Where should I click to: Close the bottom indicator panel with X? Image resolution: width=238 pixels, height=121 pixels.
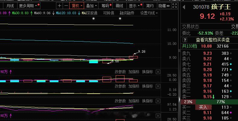[158, 116]
